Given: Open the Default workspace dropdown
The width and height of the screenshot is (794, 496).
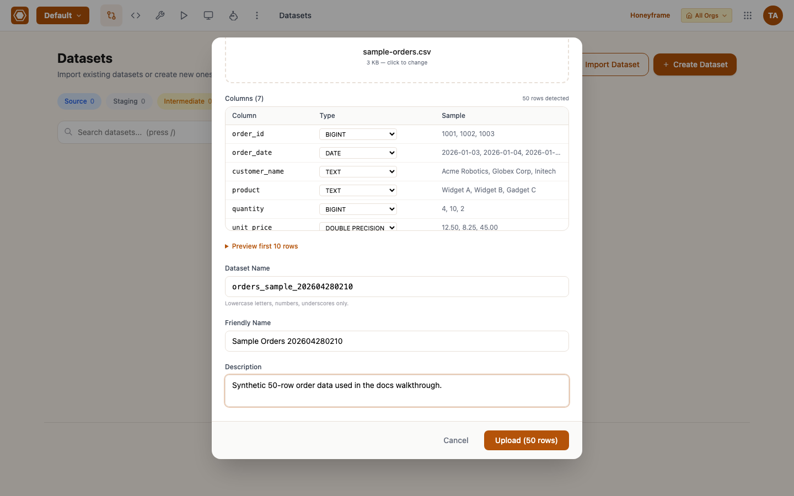Looking at the screenshot, I should 63,15.
